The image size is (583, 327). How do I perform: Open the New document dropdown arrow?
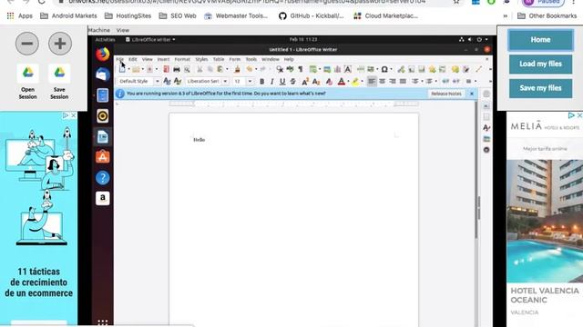(x=129, y=69)
